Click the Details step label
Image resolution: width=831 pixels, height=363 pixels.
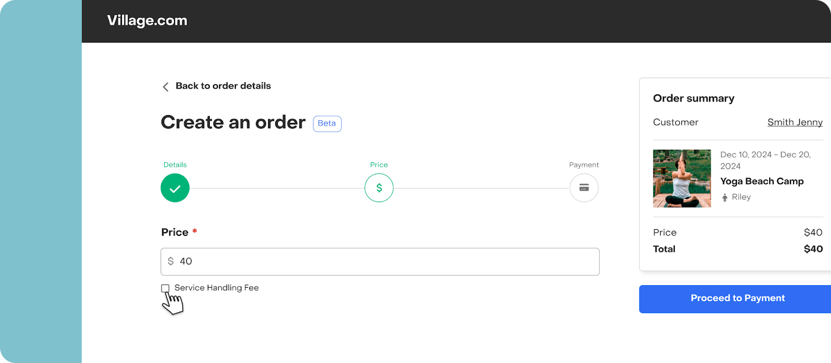coord(175,165)
